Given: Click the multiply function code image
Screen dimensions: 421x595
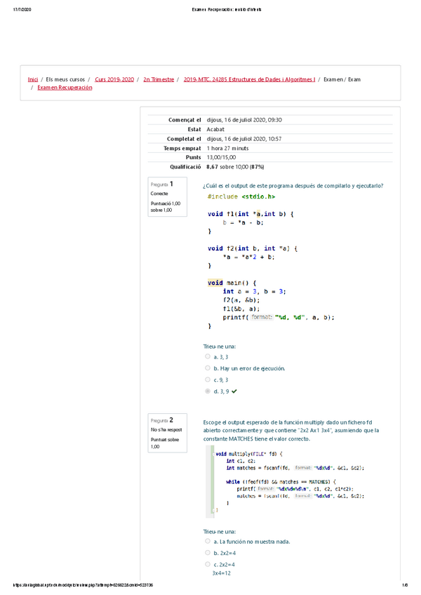Looking at the screenshot, I should 294,481.
